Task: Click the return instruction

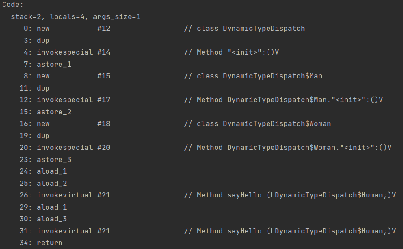Action: coord(50,243)
